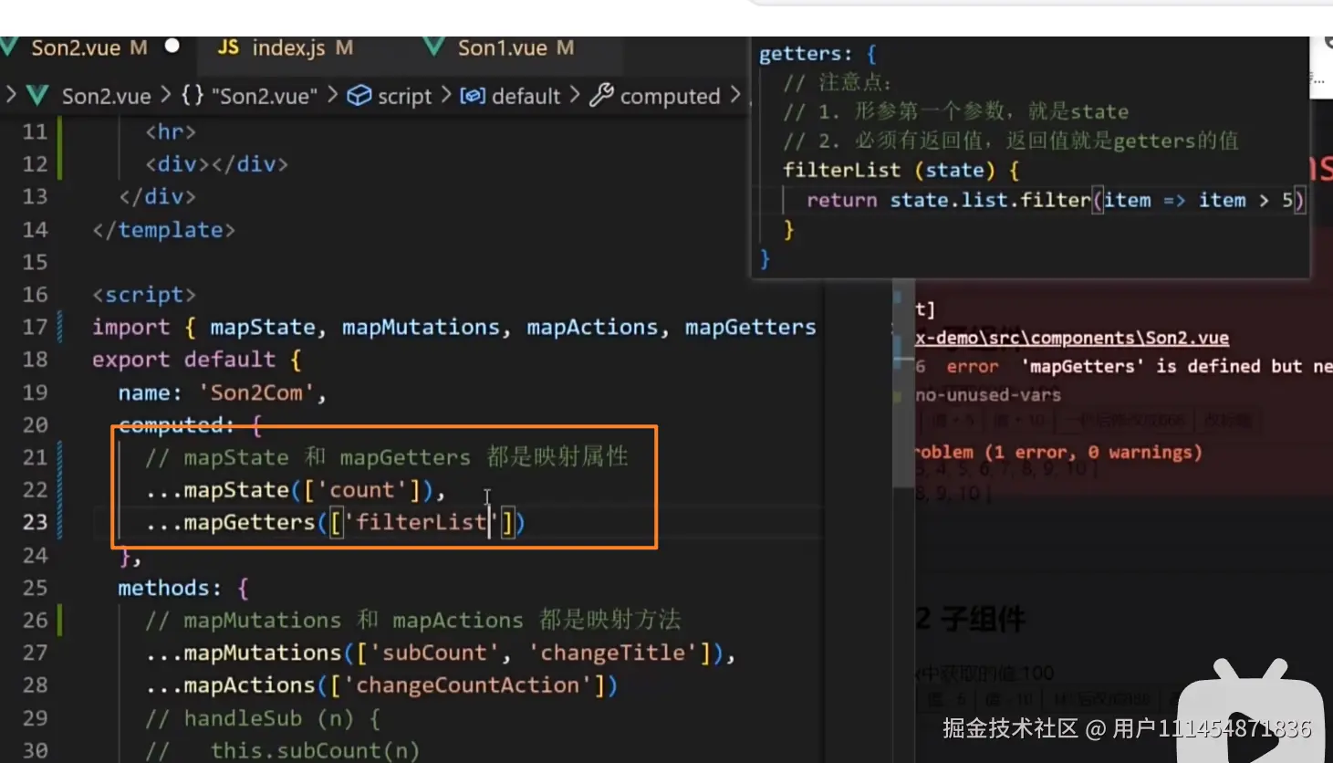Click the problem (1 error, 0 warnings) summary
The image size is (1333, 763).
[1058, 453]
